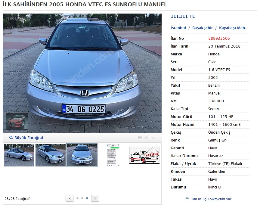This screenshot has width=257, height=205.
Task: Select the third active pagination dot
Action: coord(87,198)
